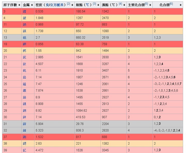186x153 pixels.
Task: Open the 銅 element link
Action: pos(25,111)
